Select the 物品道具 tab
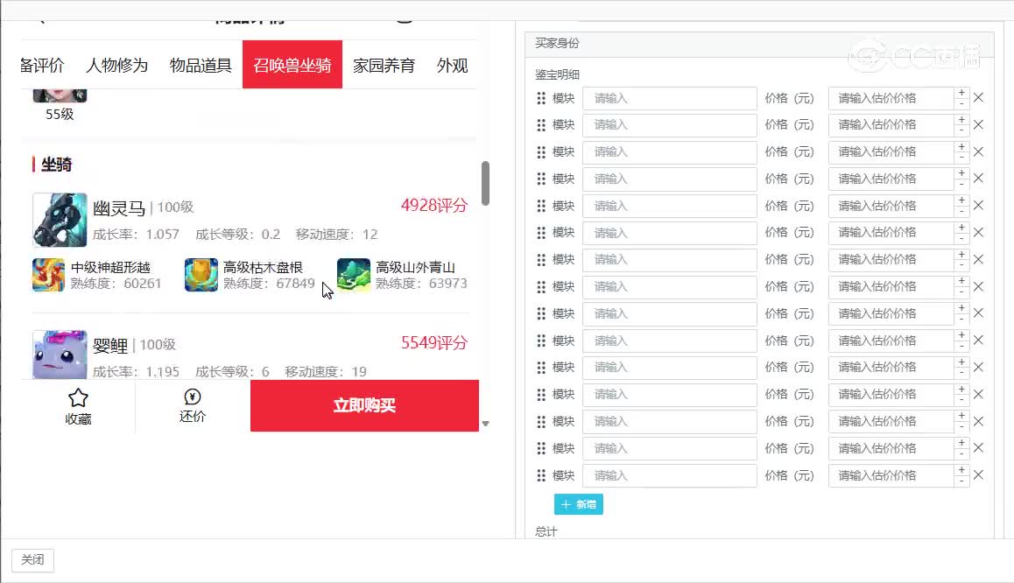This screenshot has height=583, width=1014. 201,65
